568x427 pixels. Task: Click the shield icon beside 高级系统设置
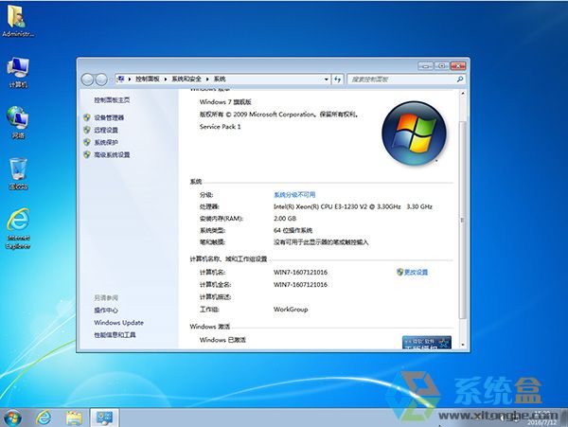(86, 154)
